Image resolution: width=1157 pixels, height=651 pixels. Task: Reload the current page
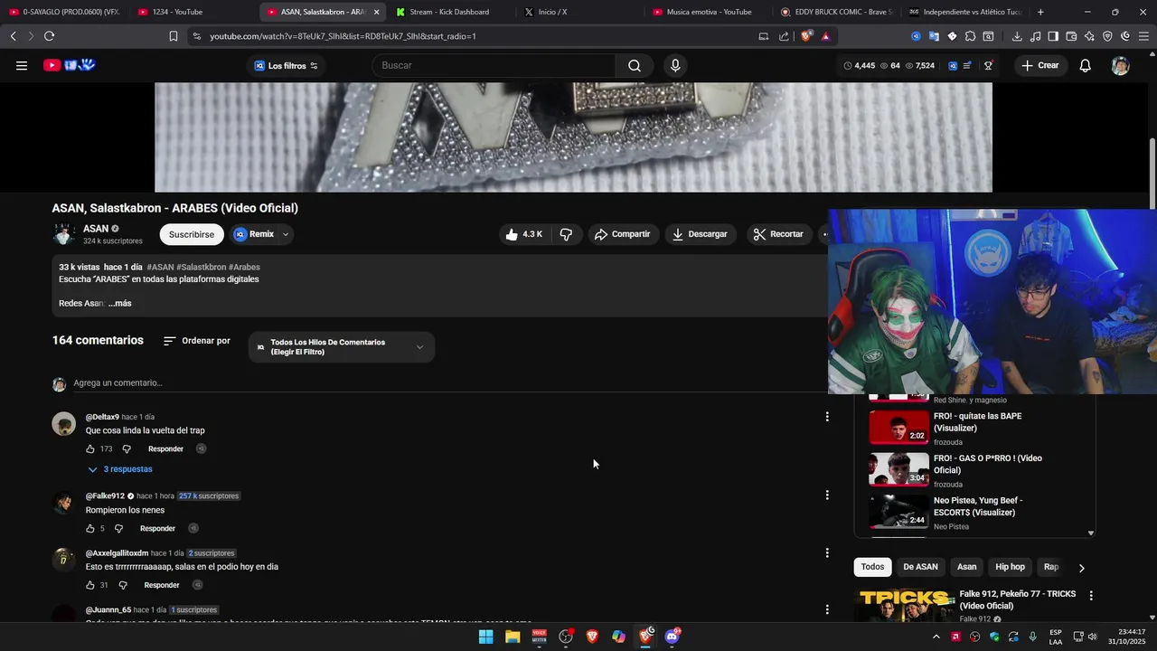[49, 36]
